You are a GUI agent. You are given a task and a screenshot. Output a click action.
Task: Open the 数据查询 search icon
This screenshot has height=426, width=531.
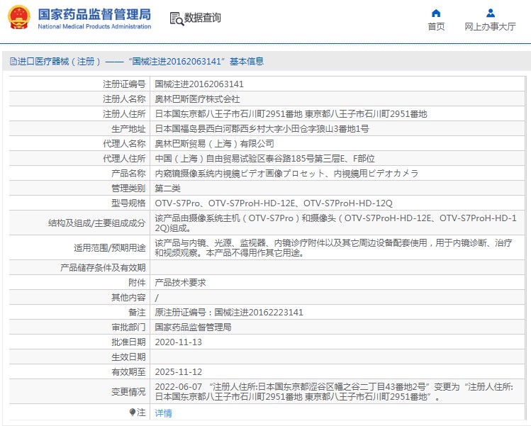[x=177, y=19]
